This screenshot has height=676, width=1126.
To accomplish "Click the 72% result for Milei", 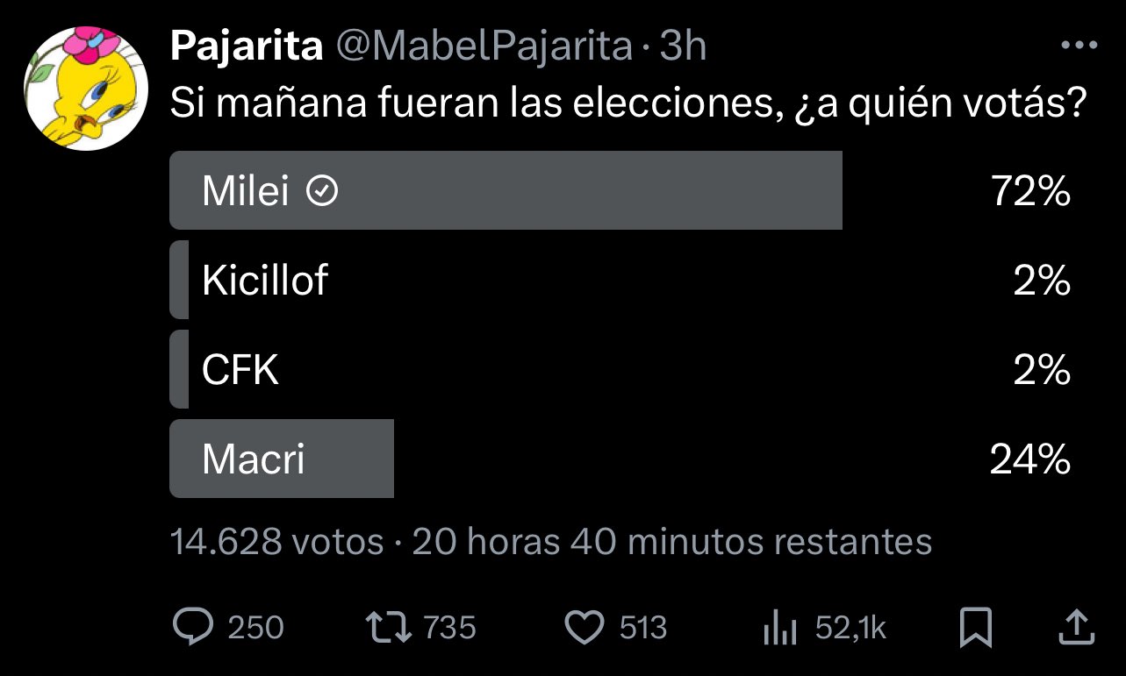I will click(x=1030, y=191).
